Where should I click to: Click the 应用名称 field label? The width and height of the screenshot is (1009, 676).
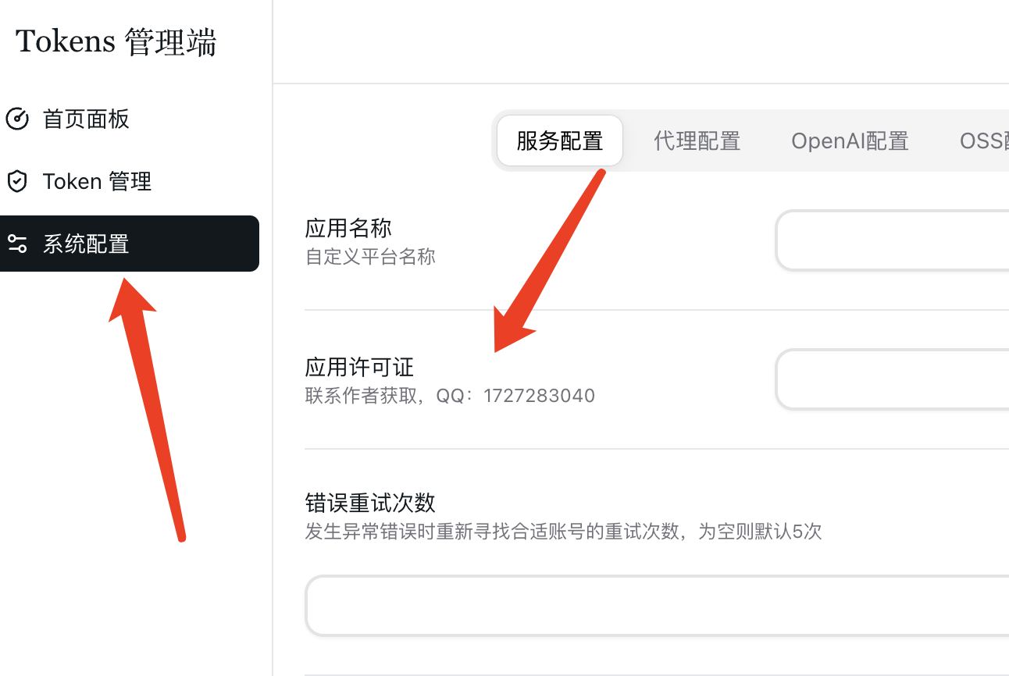348,228
